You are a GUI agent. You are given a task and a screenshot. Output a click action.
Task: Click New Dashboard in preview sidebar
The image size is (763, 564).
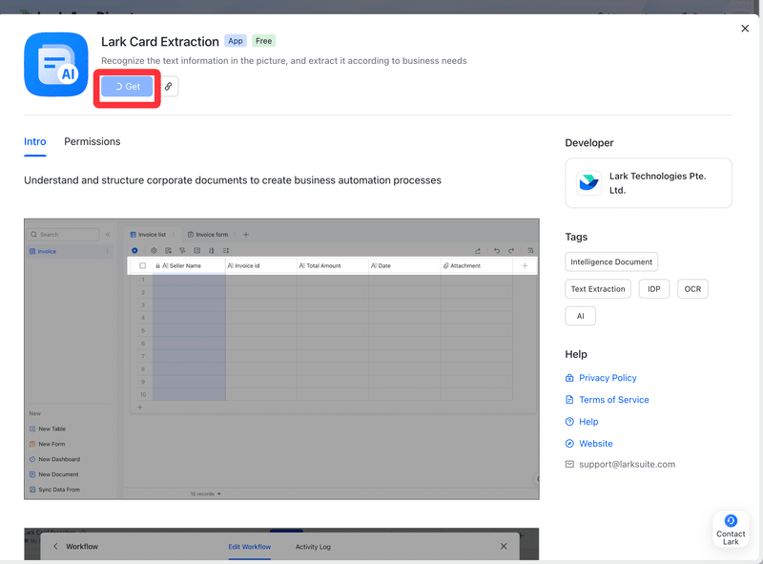click(x=54, y=459)
